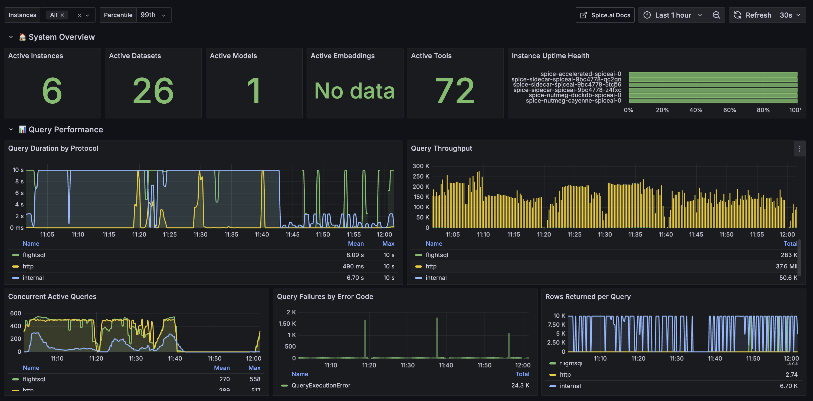Sort Query Duration legend by Mean

355,244
